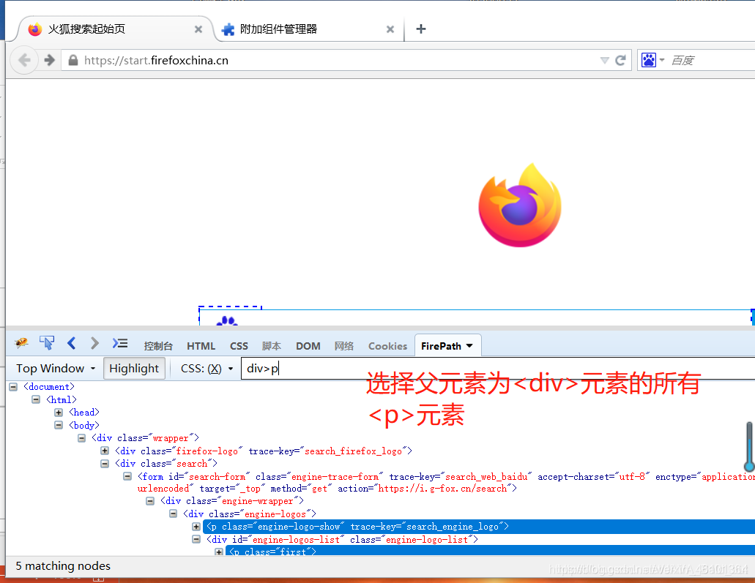
Task: Open the DOM panel tab
Action: pos(308,346)
